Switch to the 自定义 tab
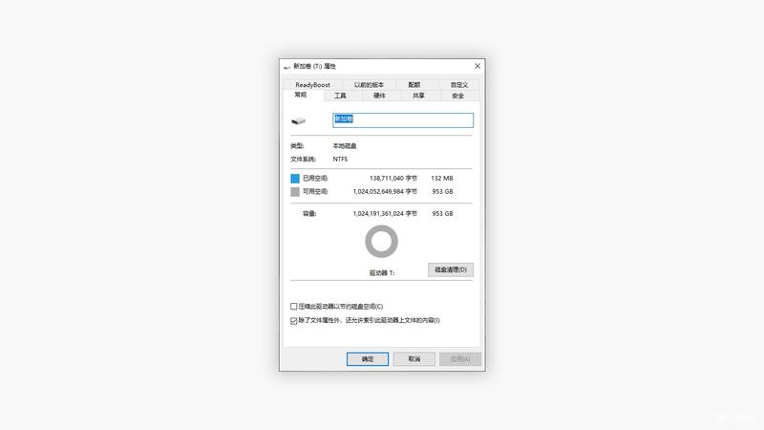This screenshot has width=764, height=430. pos(459,84)
